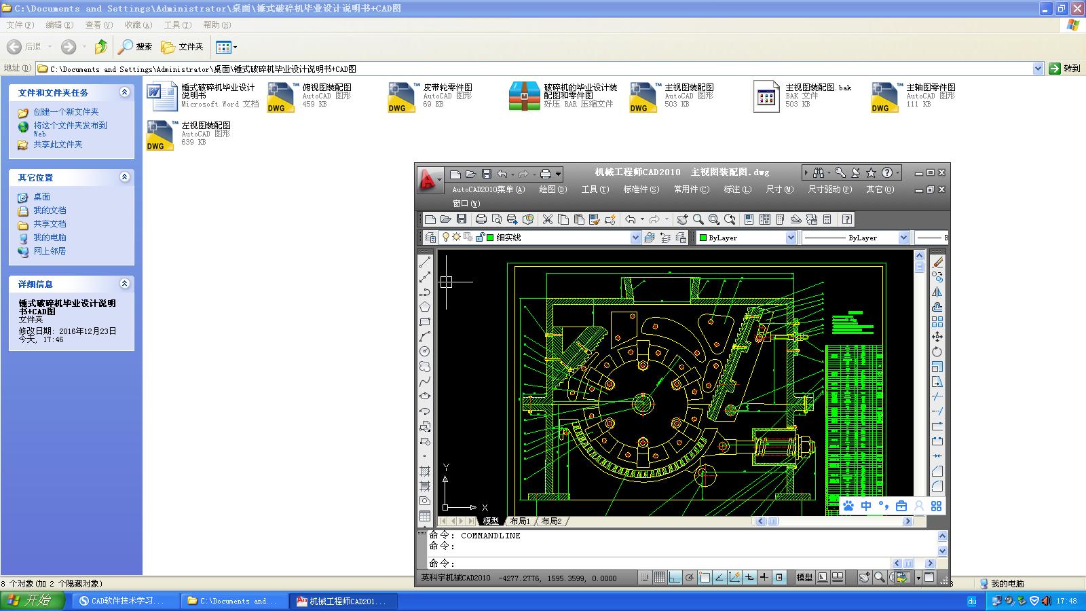1086x611 pixels.
Task: Toggle grid display in the status bar
Action: (659, 578)
